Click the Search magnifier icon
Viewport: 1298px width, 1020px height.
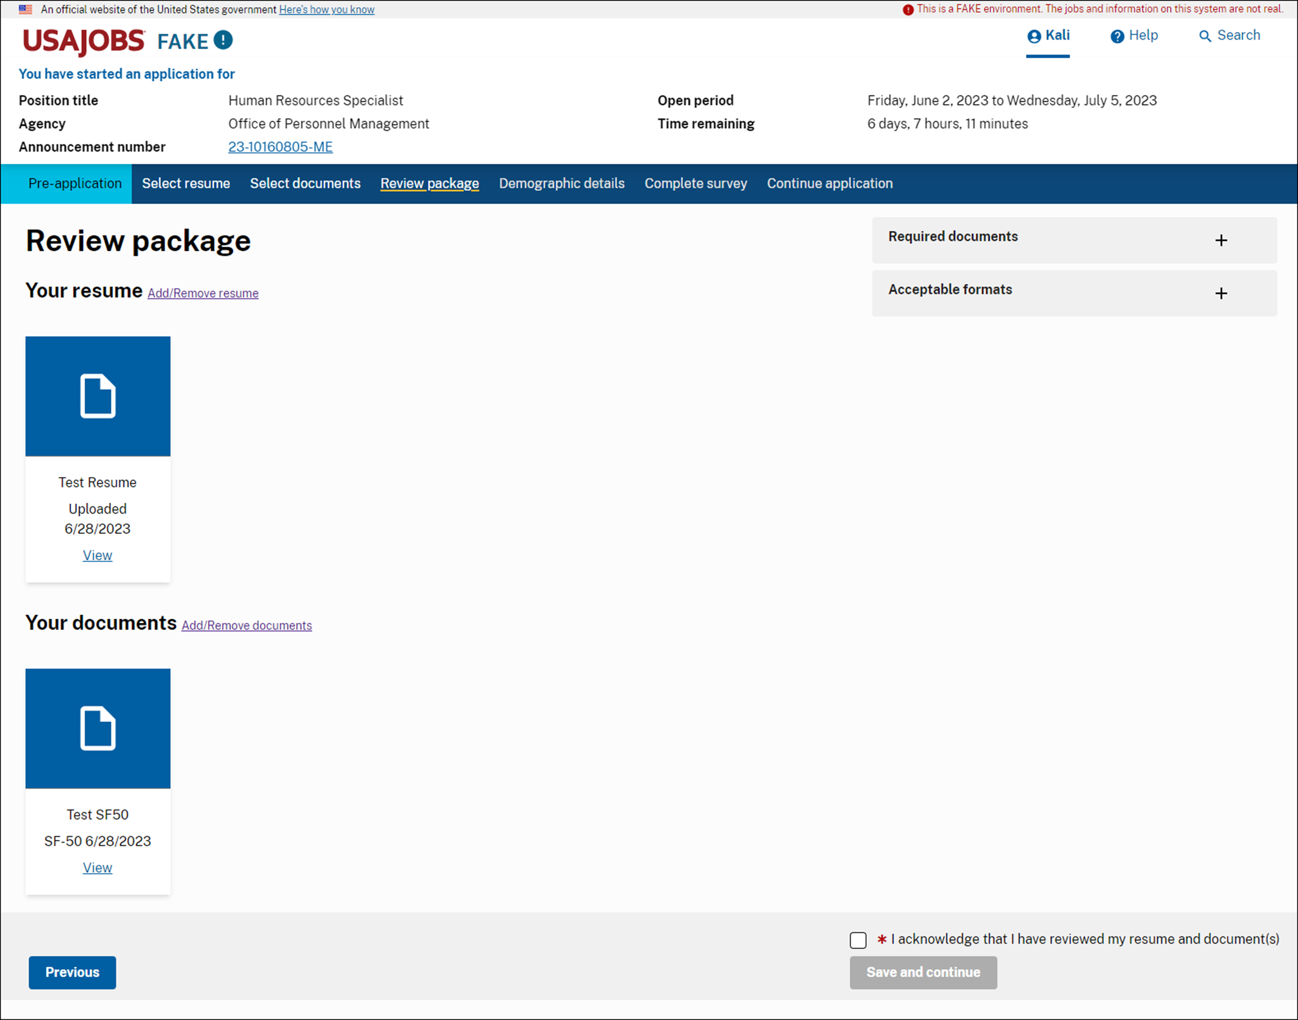click(1205, 37)
